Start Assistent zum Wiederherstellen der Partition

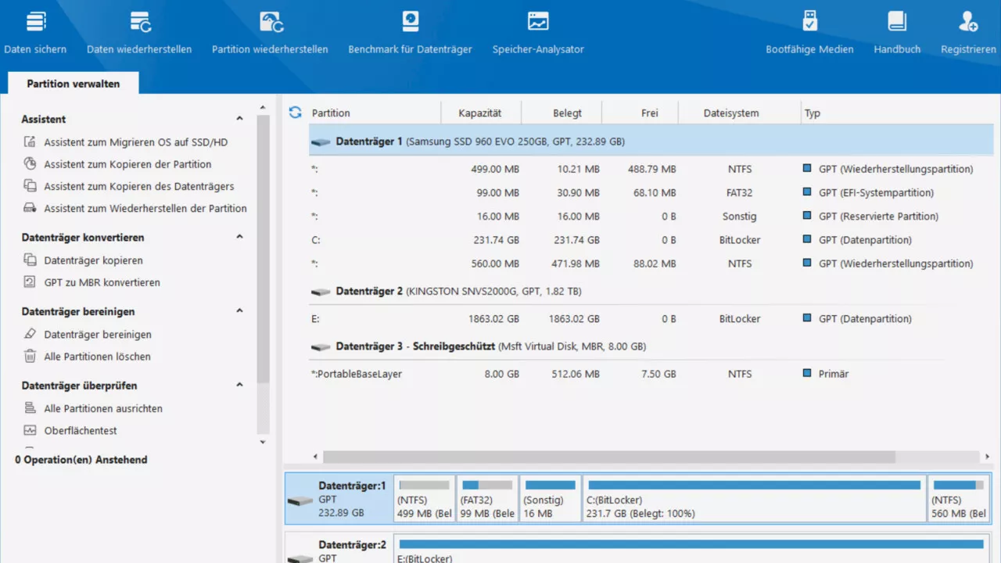145,208
